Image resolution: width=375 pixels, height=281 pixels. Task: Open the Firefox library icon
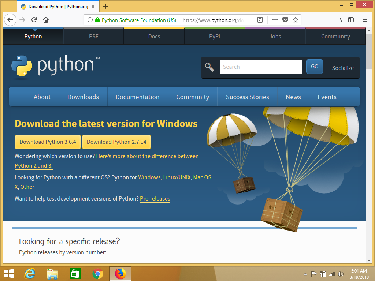pos(339,20)
